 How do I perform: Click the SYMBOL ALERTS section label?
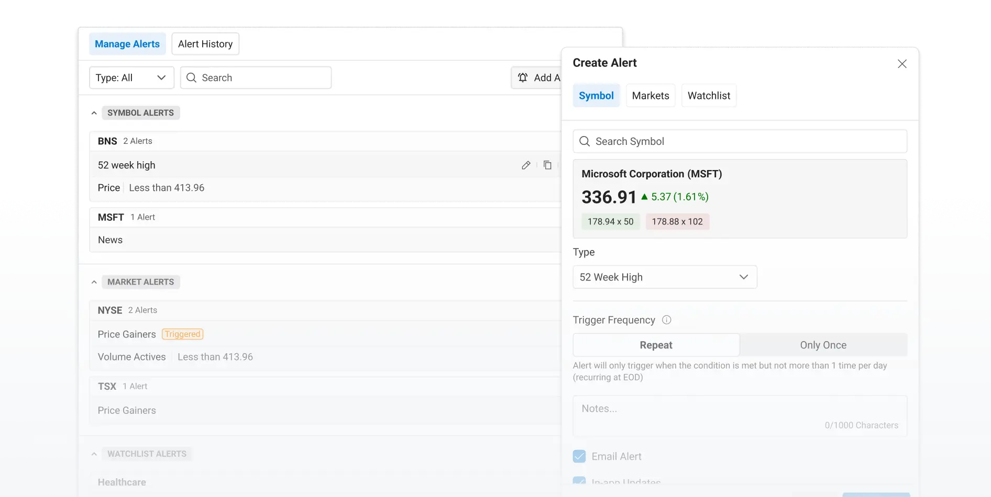click(x=141, y=113)
